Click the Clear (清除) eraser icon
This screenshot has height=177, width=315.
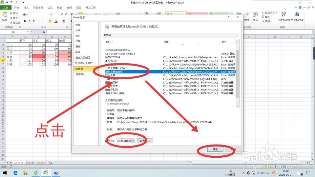pyautogui.click(x=263, y=21)
